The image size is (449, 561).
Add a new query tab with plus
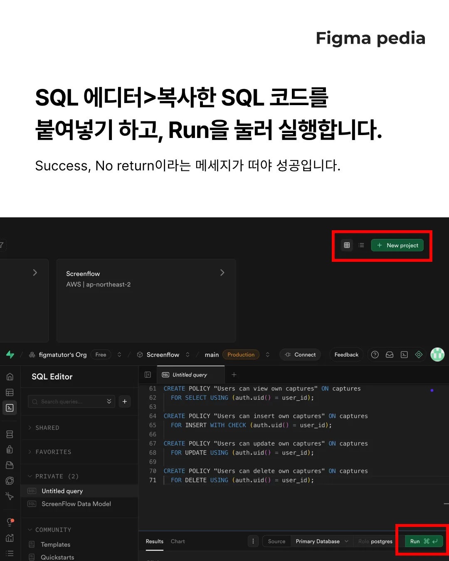coord(234,375)
